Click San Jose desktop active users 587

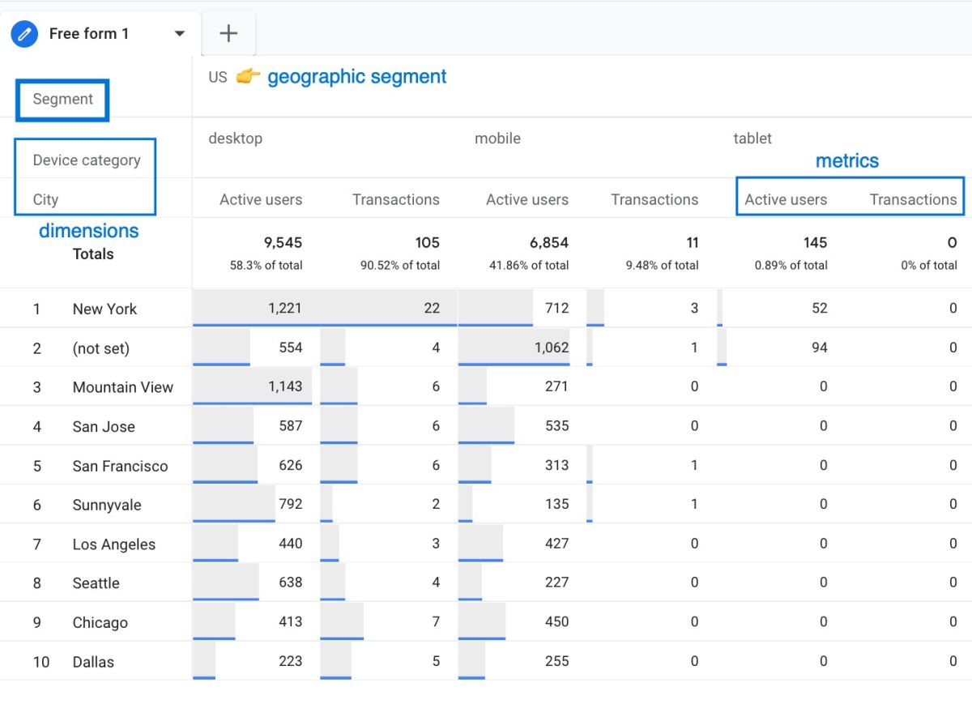(290, 426)
